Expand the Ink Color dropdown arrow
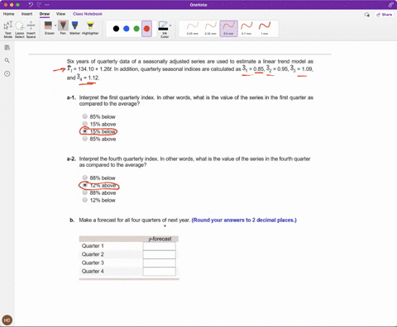The width and height of the screenshot is (397, 327). pyautogui.click(x=170, y=26)
